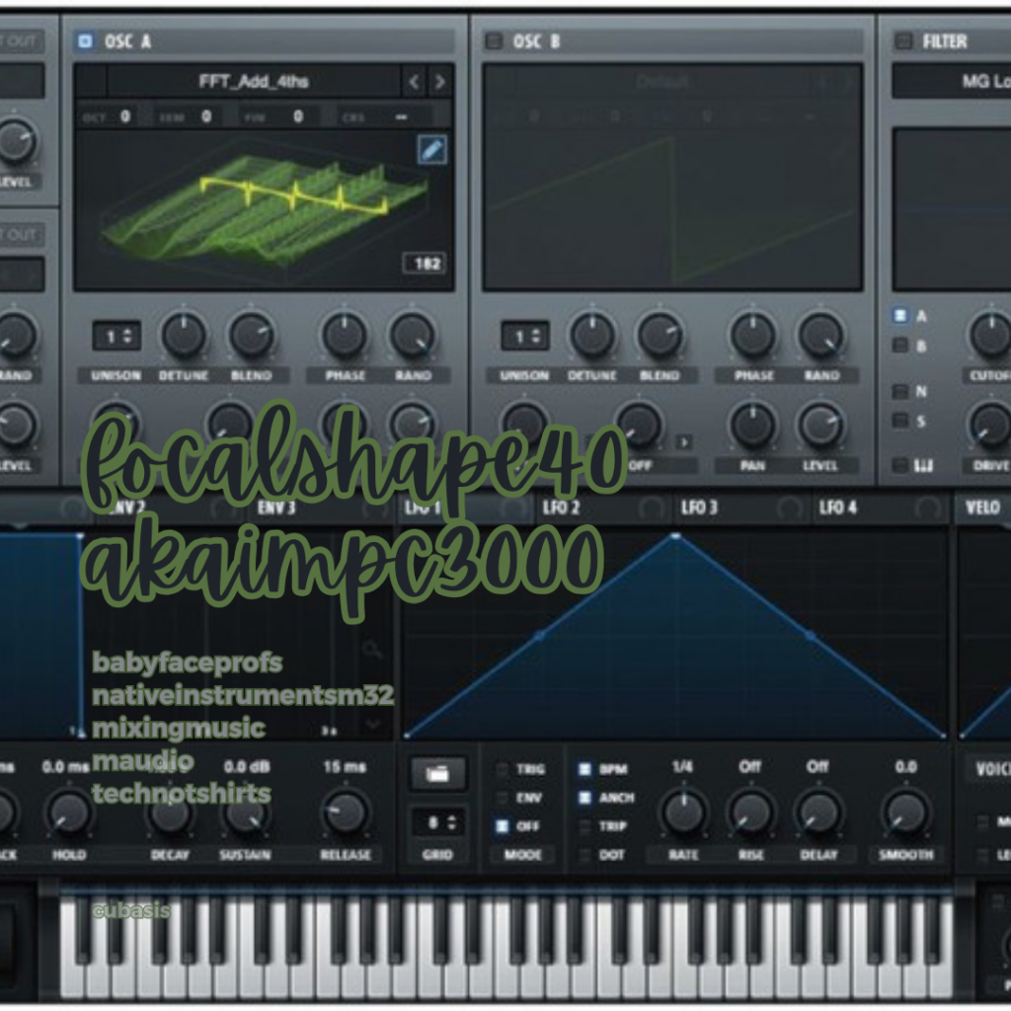Open the filter type menu showing MG Lo

952,82
